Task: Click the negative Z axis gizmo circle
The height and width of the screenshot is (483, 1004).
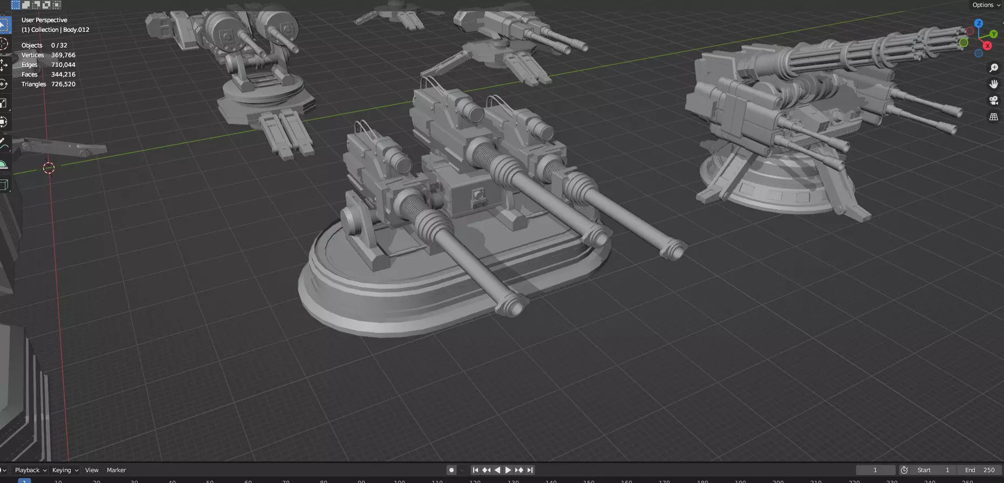Action: click(979, 53)
